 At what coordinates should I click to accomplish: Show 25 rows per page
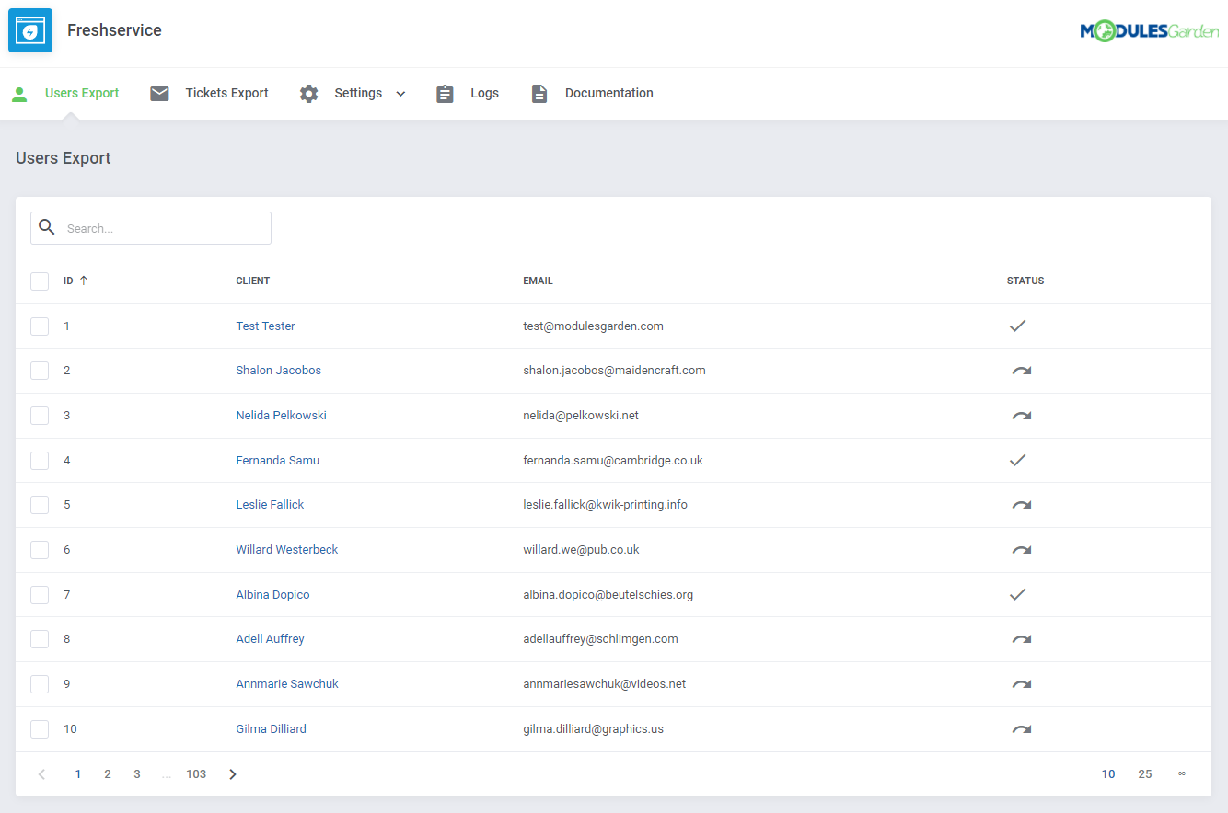click(1145, 774)
